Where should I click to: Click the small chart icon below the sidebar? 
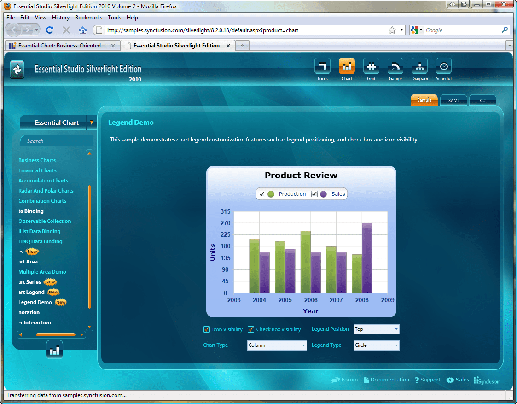55,349
